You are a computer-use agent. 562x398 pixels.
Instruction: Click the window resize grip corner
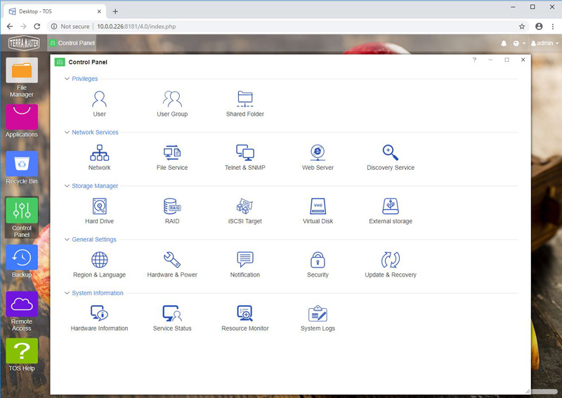click(528, 391)
